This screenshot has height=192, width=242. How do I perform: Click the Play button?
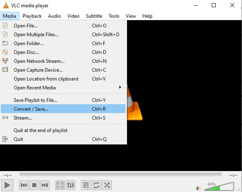pos(7,185)
